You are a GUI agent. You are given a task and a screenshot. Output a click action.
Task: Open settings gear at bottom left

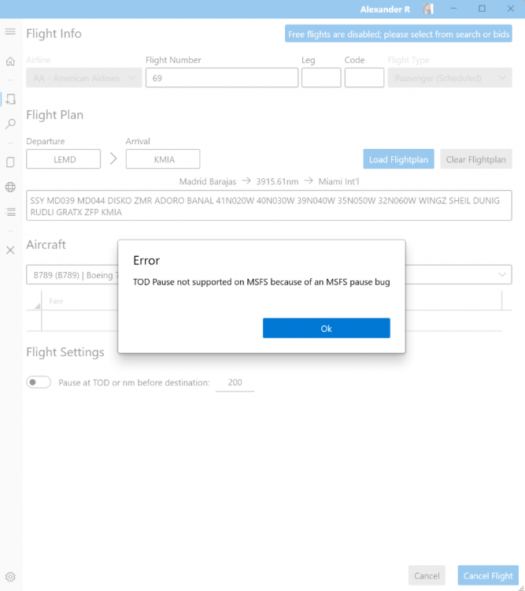click(10, 577)
